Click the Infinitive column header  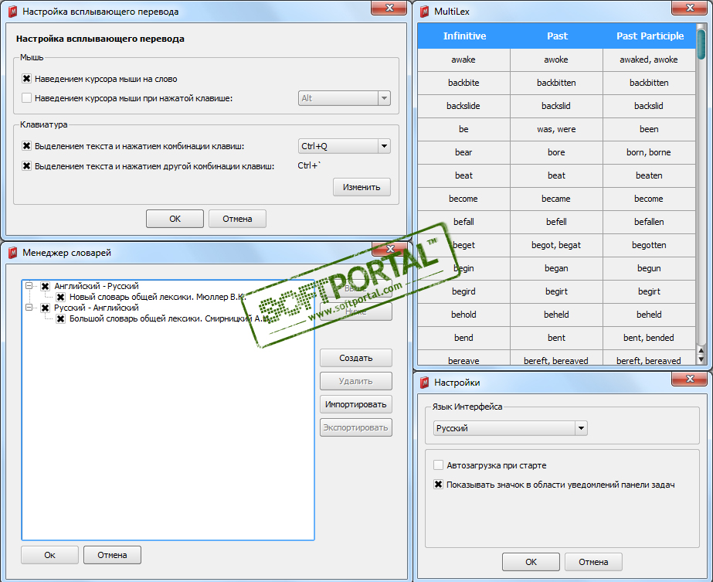coord(464,36)
